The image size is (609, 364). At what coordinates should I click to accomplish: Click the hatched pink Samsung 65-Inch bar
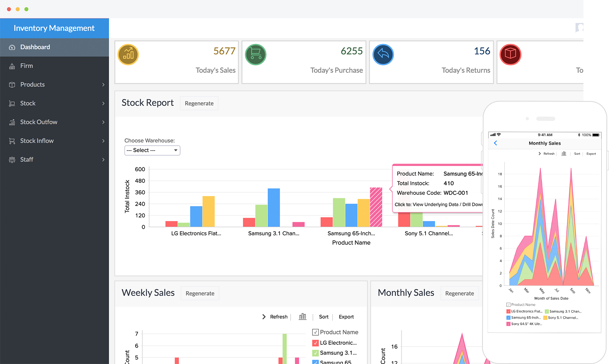376,207
